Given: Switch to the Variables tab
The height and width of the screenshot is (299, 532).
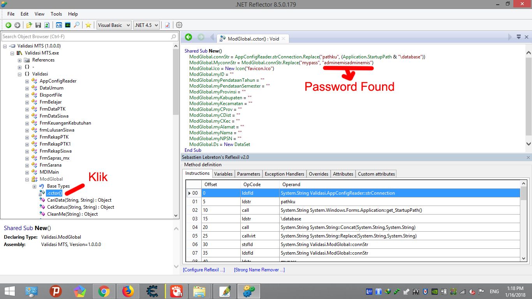Looking at the screenshot, I should [x=224, y=174].
